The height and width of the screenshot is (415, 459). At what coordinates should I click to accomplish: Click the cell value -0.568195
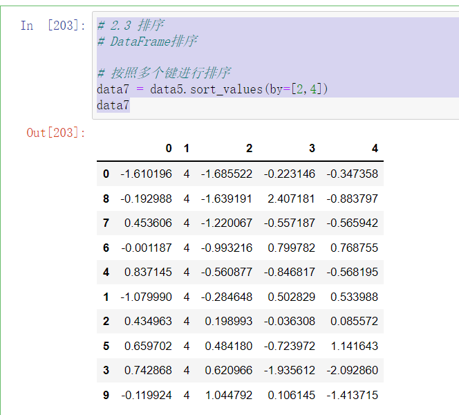(x=353, y=272)
